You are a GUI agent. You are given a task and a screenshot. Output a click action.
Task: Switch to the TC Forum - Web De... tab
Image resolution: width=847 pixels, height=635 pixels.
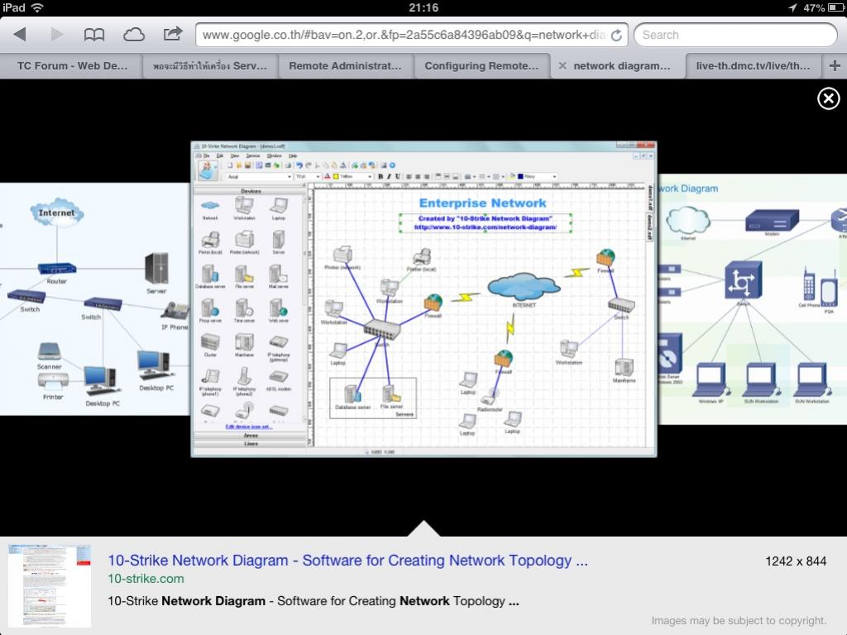coord(73,66)
